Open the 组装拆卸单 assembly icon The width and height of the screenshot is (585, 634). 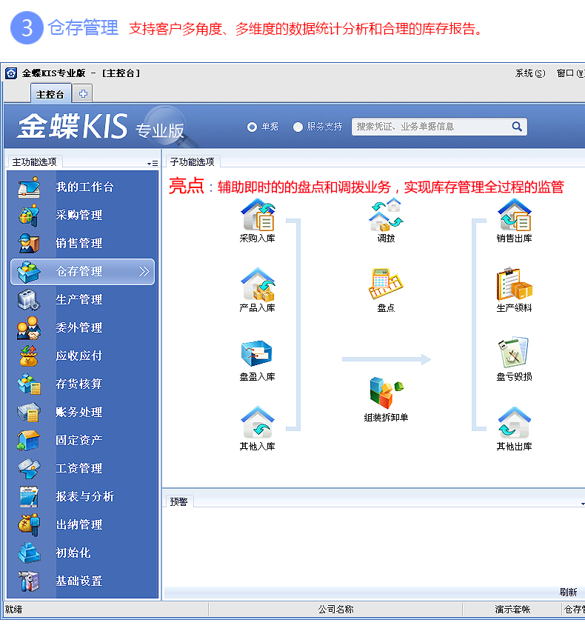pyautogui.click(x=386, y=393)
